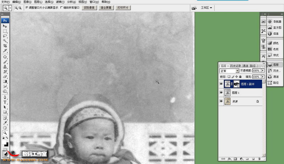
Task: Open the Navigator panel icon (导航器)
Action: [x=275, y=22]
